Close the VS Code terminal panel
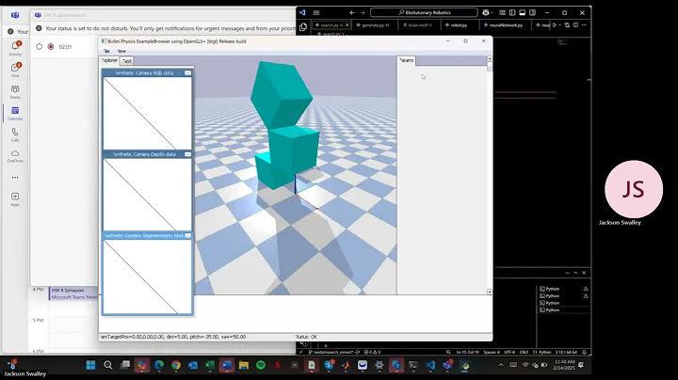The height and width of the screenshot is (380, 678). [584, 273]
